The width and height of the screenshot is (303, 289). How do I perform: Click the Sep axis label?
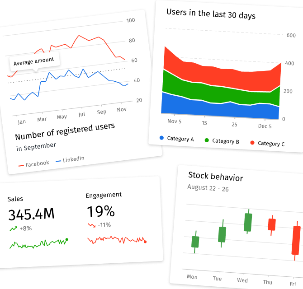pos(102,112)
